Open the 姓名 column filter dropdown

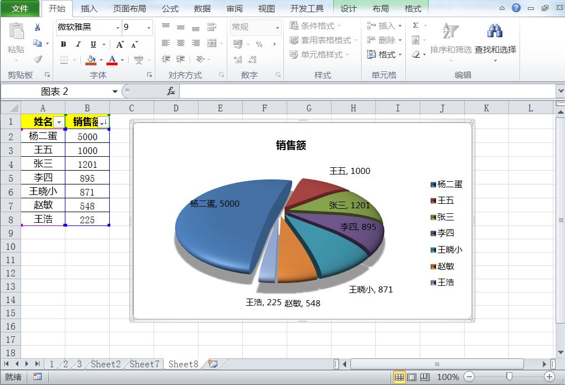[x=59, y=123]
